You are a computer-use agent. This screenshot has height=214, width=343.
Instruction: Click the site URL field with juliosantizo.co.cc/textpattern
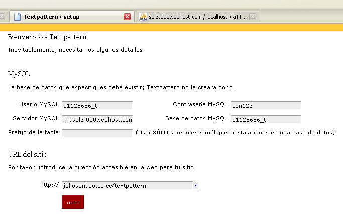127,186
